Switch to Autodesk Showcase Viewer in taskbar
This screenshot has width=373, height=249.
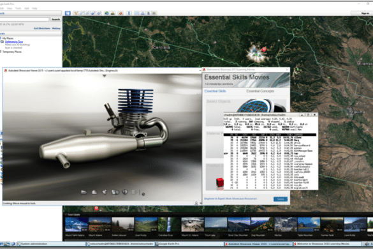pyautogui.click(x=258, y=244)
